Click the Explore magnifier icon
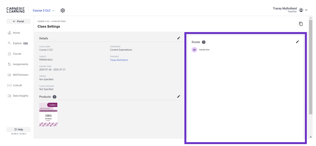Screen dimensions: 316x146 pos(9,43)
